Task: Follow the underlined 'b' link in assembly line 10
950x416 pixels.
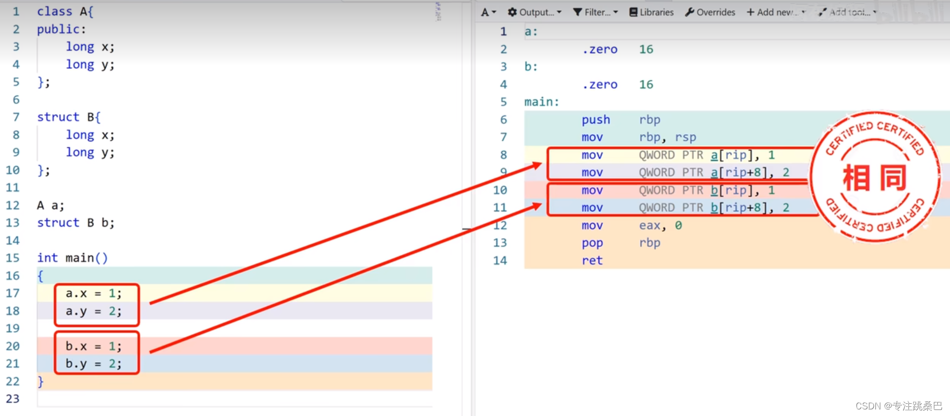Action: click(714, 190)
